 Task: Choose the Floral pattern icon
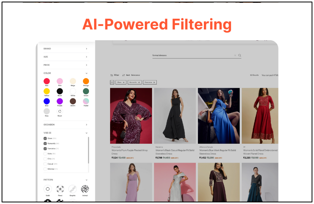coord(60,189)
